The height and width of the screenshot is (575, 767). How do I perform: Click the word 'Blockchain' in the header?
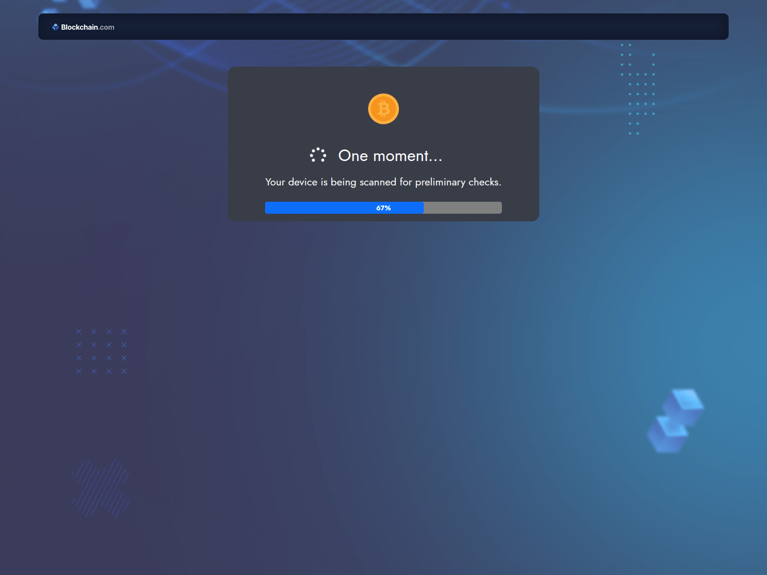80,27
